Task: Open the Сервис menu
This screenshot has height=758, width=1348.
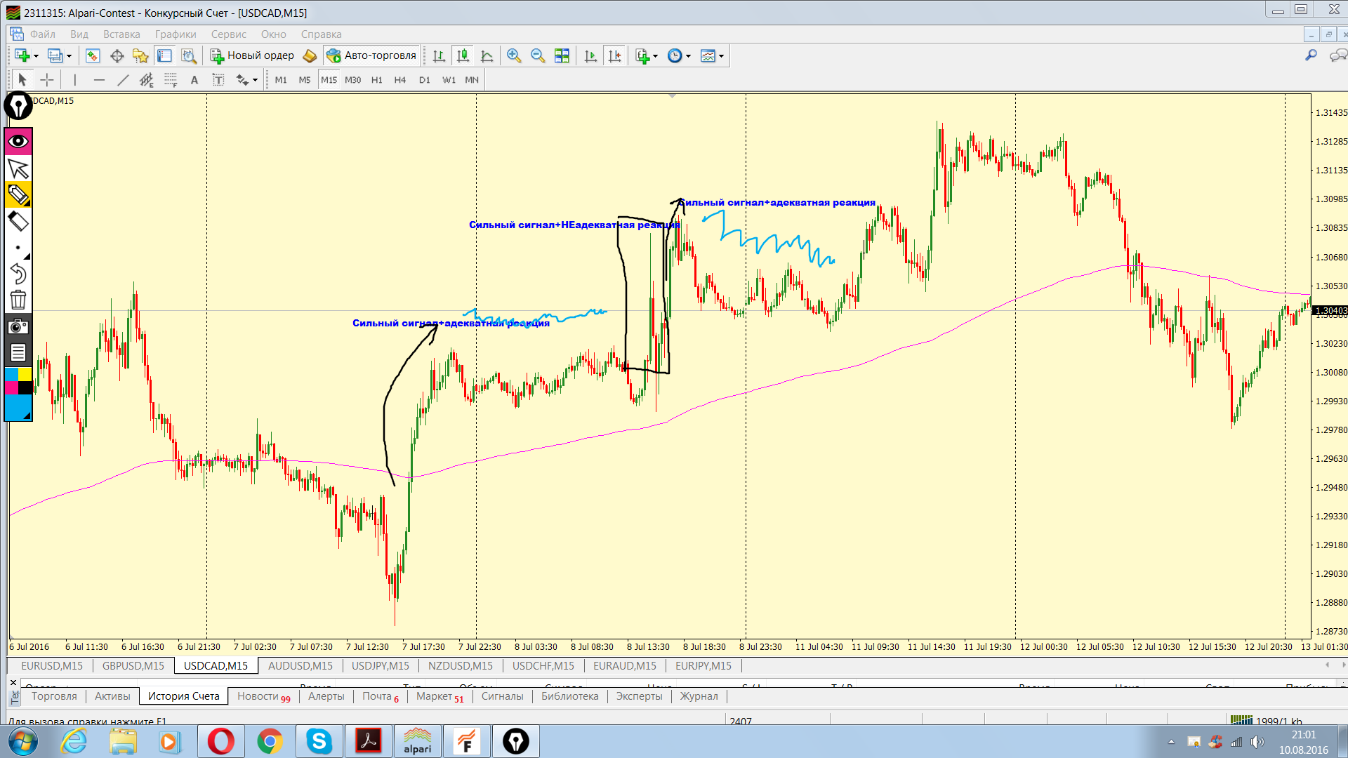Action: click(228, 34)
